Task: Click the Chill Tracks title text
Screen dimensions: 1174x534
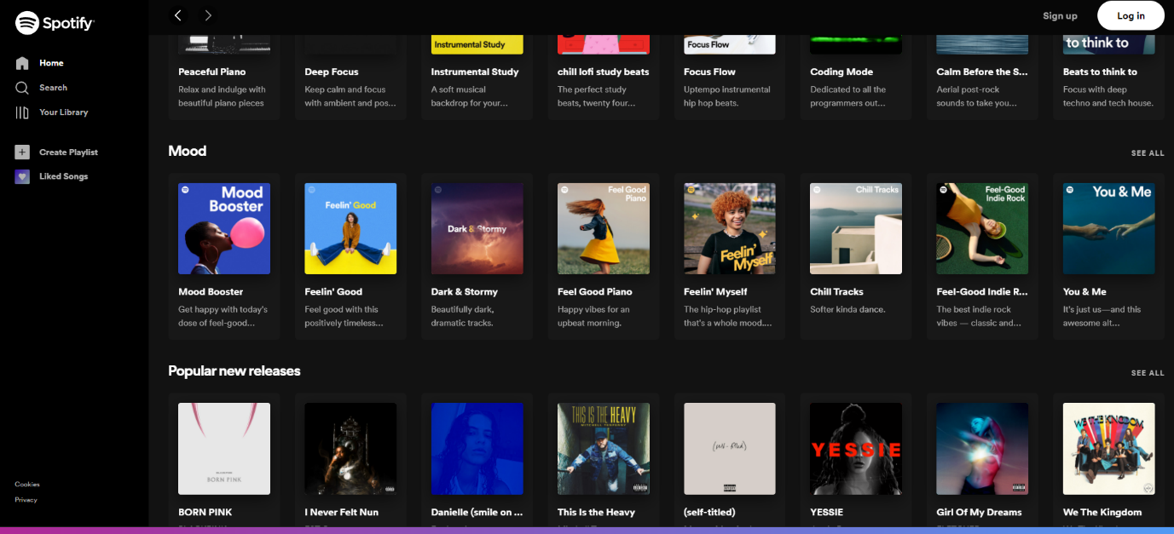Action: coord(836,291)
